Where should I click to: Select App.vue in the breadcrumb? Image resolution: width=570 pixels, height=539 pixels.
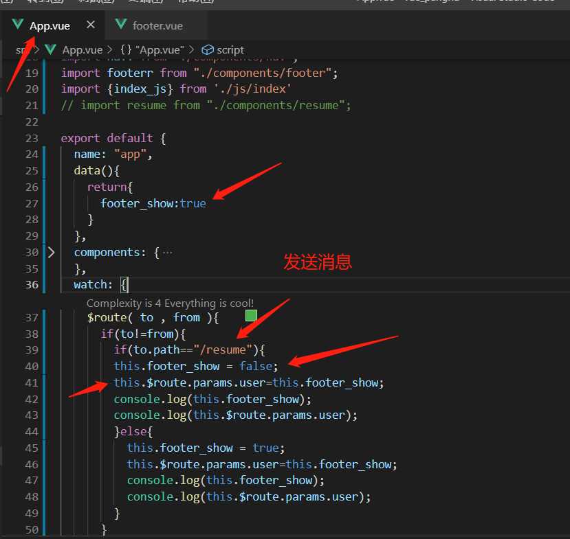(83, 49)
